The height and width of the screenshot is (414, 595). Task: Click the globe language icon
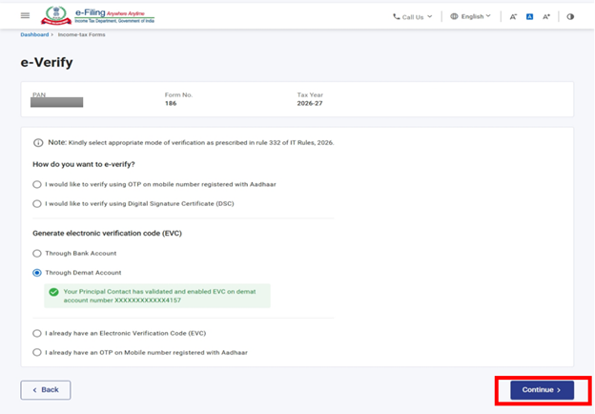point(454,16)
